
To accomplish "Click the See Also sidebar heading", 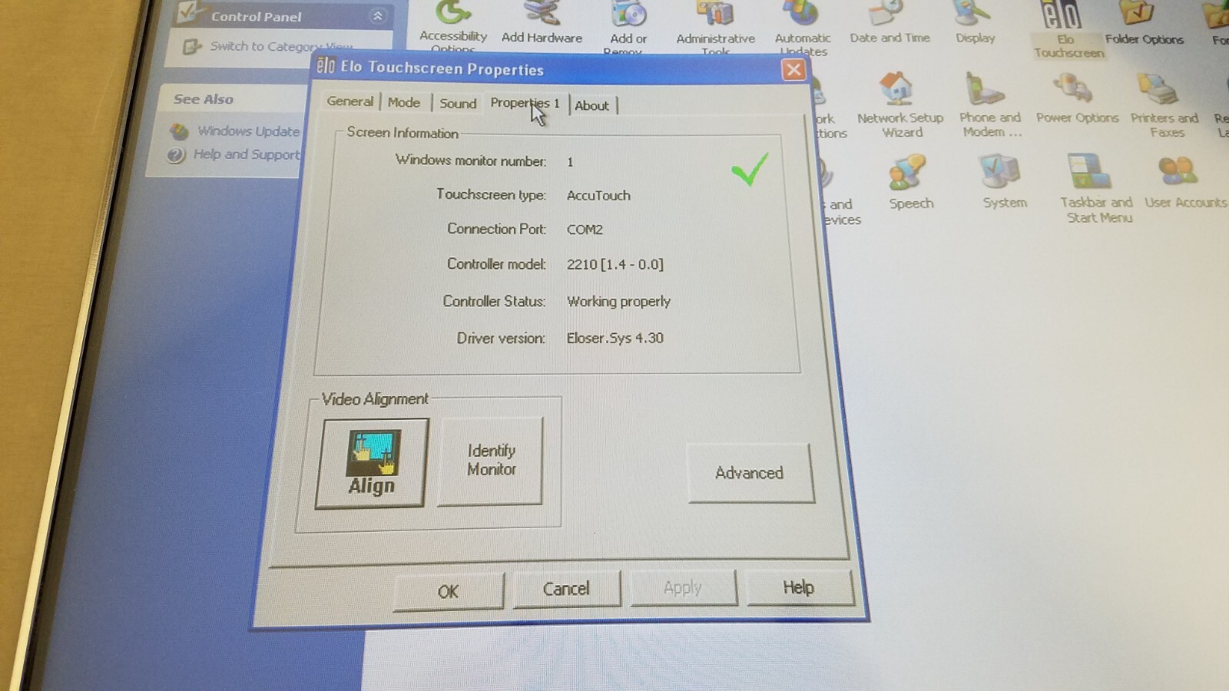I will 204,99.
